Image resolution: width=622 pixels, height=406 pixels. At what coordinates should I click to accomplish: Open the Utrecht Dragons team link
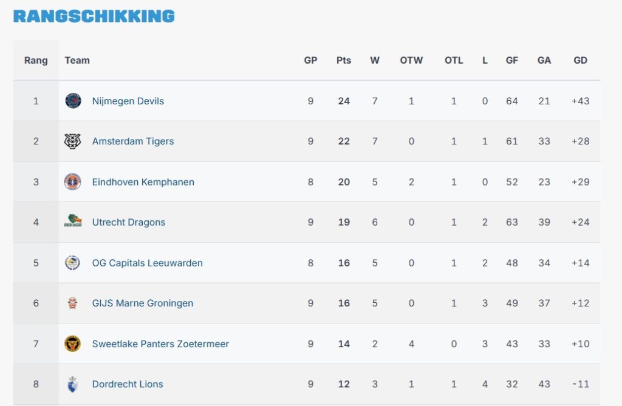(x=128, y=222)
